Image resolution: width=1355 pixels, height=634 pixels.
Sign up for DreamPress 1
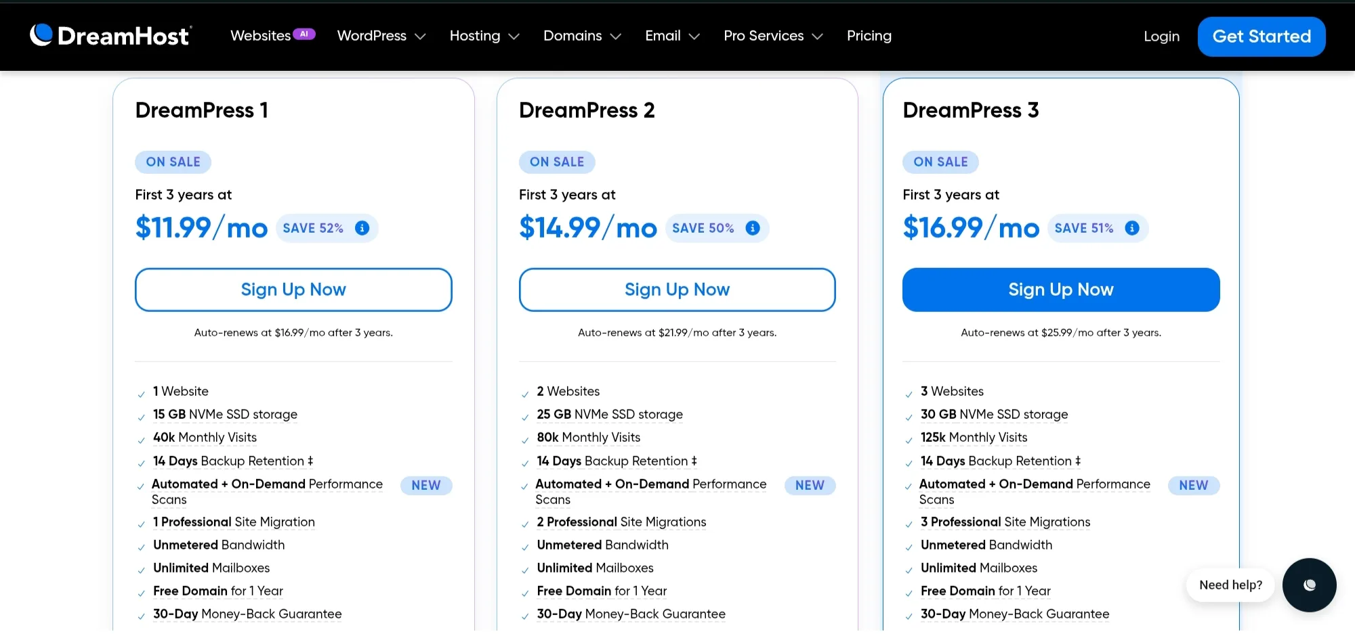(293, 290)
